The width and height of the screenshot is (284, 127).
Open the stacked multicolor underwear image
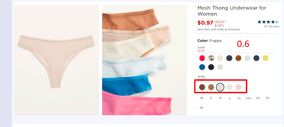pos(145,60)
